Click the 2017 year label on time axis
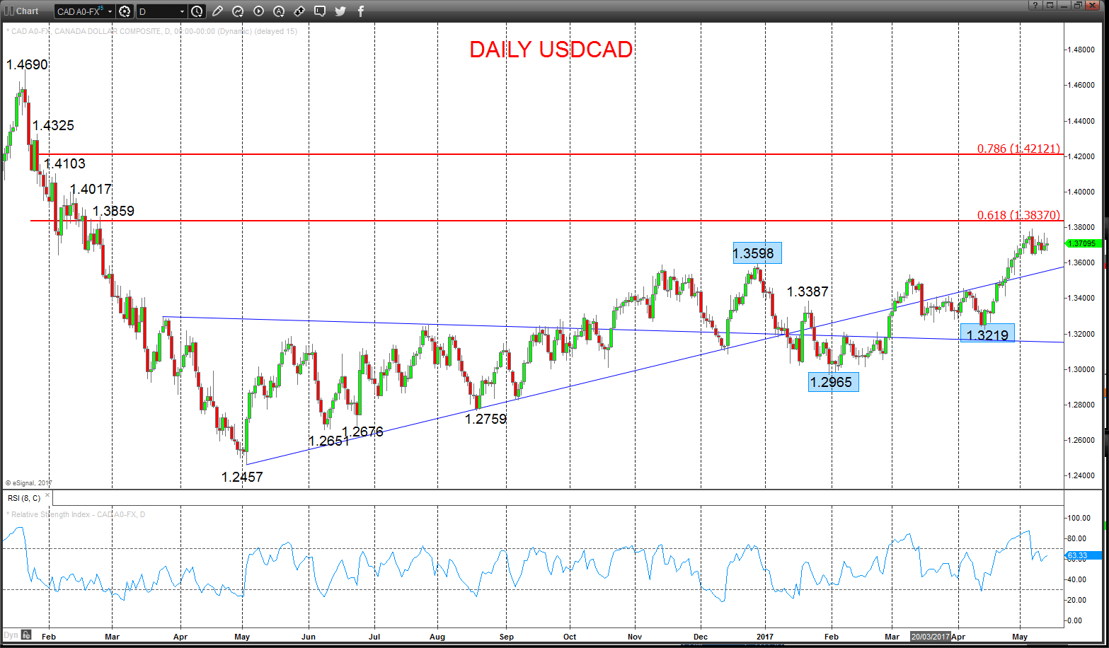The width and height of the screenshot is (1109, 648). [x=766, y=637]
